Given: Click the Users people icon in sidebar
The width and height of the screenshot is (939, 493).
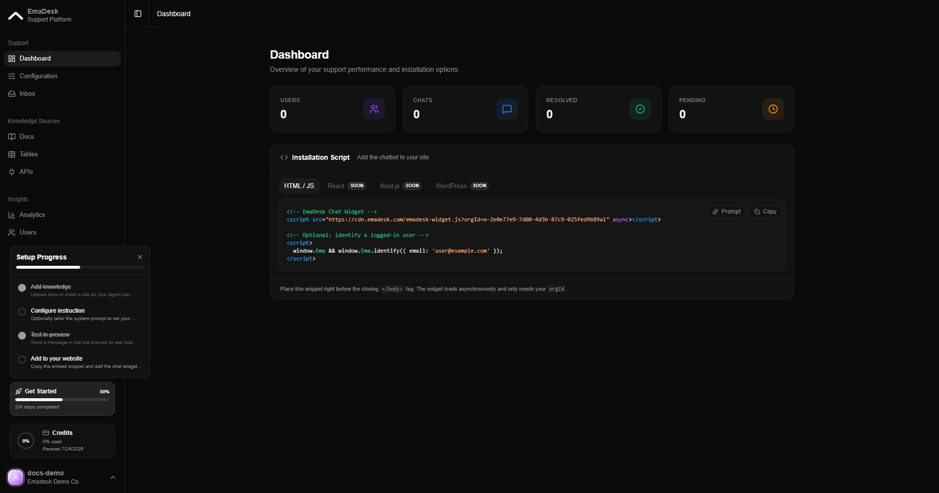Looking at the screenshot, I should click(12, 233).
